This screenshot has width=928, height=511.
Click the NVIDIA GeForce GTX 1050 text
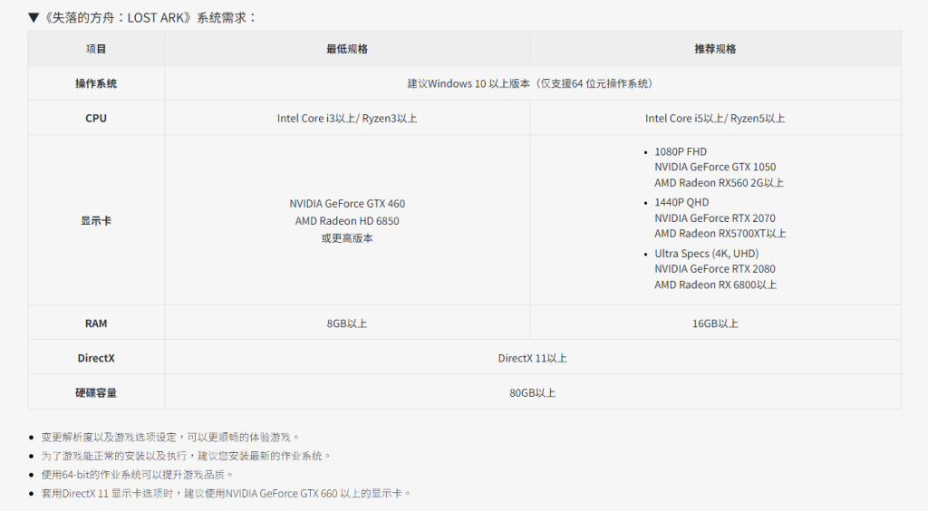715,167
